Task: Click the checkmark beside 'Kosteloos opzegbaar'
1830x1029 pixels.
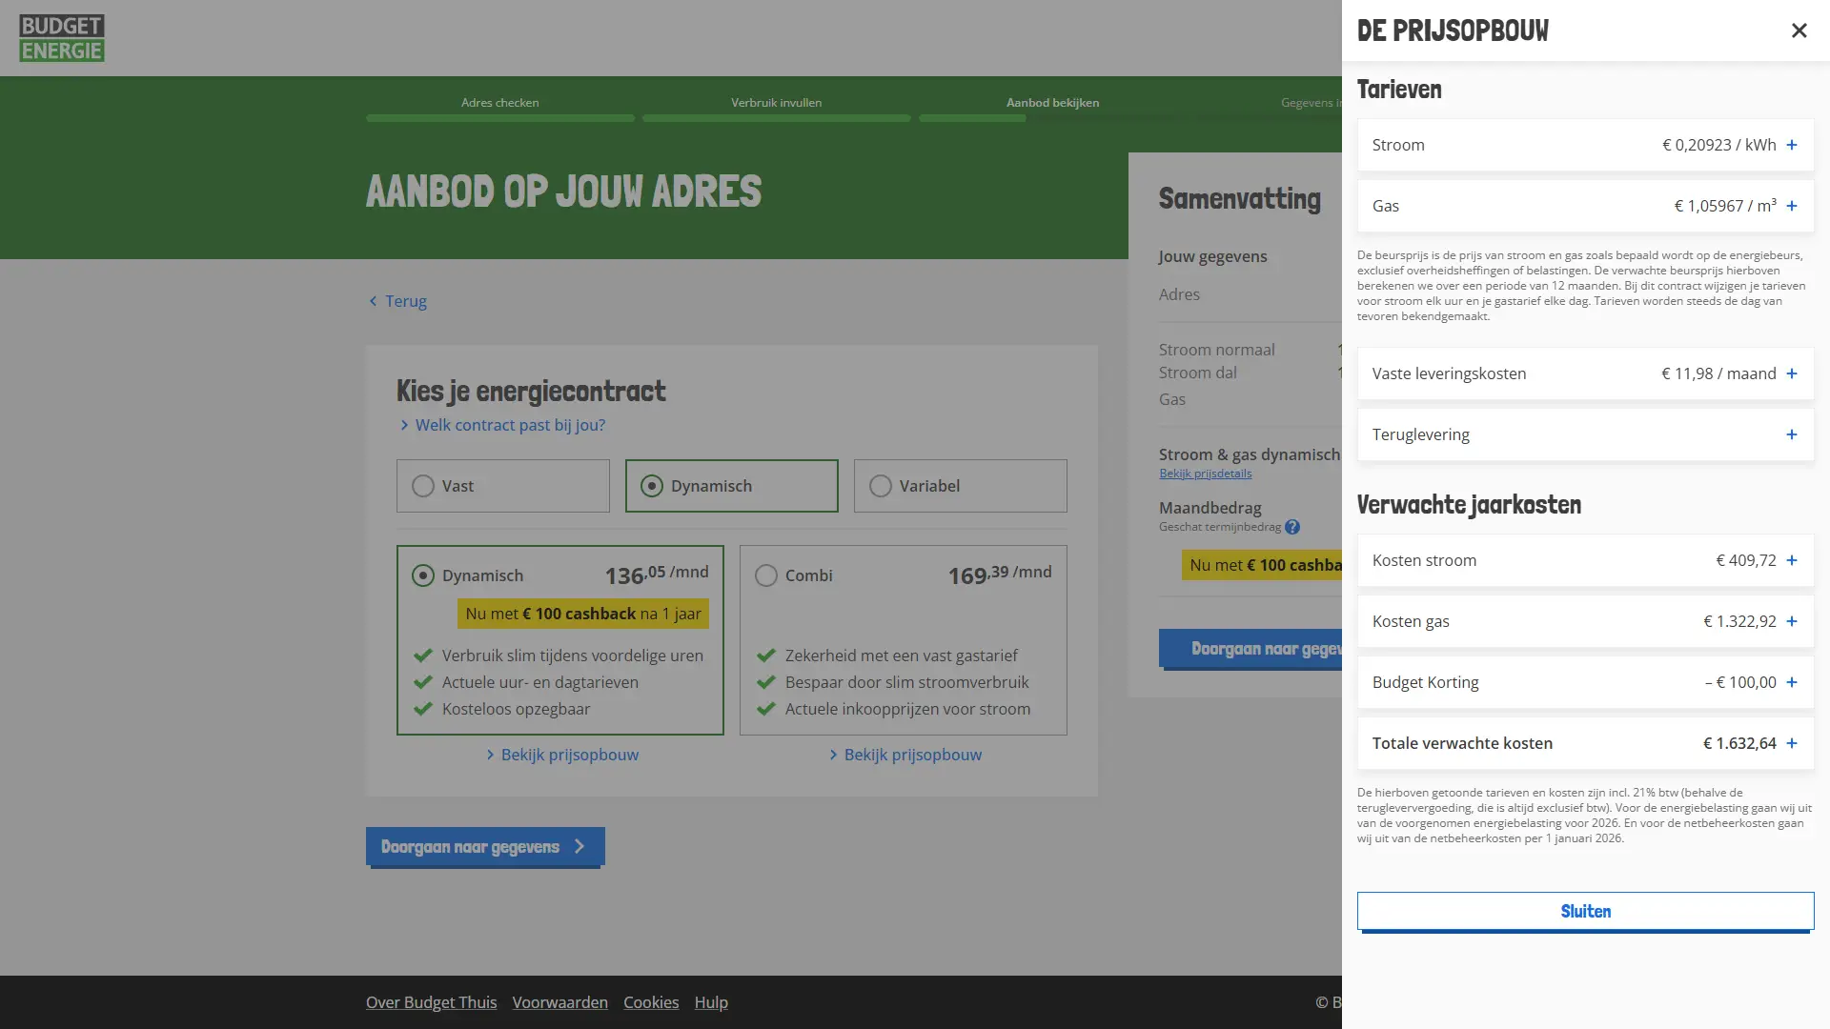Action: tap(423, 709)
